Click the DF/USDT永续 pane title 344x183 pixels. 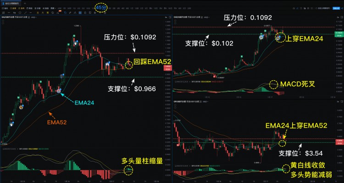point(180,102)
